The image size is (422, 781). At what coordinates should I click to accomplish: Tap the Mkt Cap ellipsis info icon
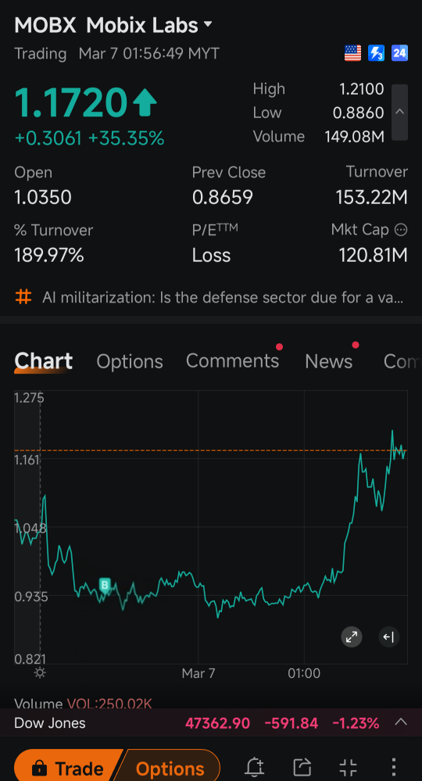coord(401,230)
